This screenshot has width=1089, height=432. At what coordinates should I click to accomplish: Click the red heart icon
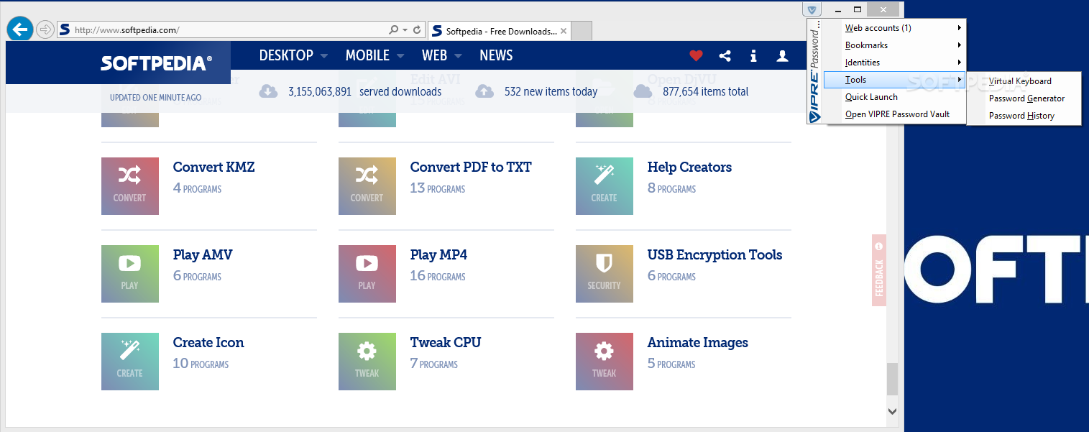(x=696, y=55)
